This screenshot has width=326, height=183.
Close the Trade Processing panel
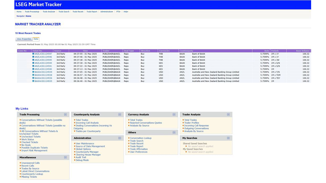(65, 114)
